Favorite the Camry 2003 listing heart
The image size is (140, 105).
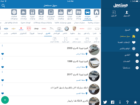tap(2, 54)
